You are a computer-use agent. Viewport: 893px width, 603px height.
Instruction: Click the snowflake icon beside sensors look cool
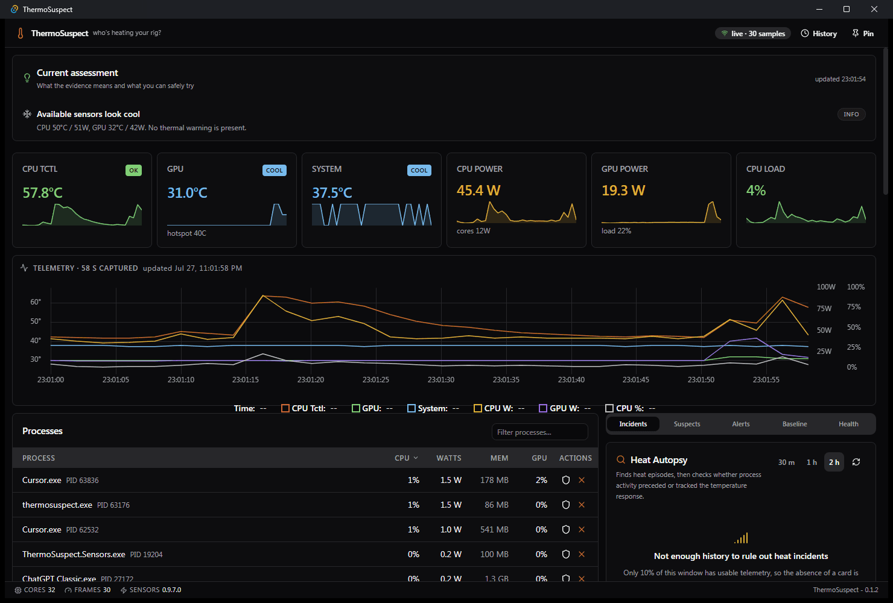(x=27, y=114)
